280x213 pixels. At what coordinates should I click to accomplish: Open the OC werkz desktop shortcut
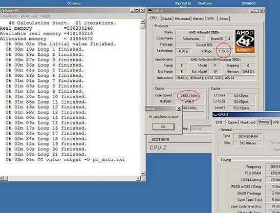point(74,3)
